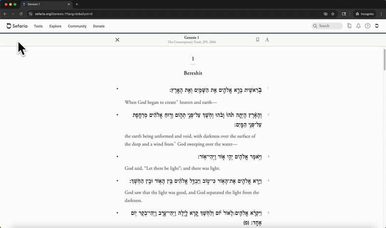
Task: Open browser side panel icon
Action: tap(344, 14)
